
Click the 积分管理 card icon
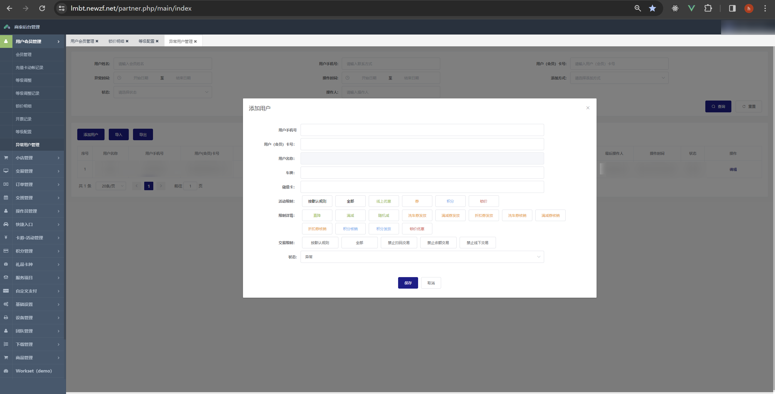click(6, 251)
